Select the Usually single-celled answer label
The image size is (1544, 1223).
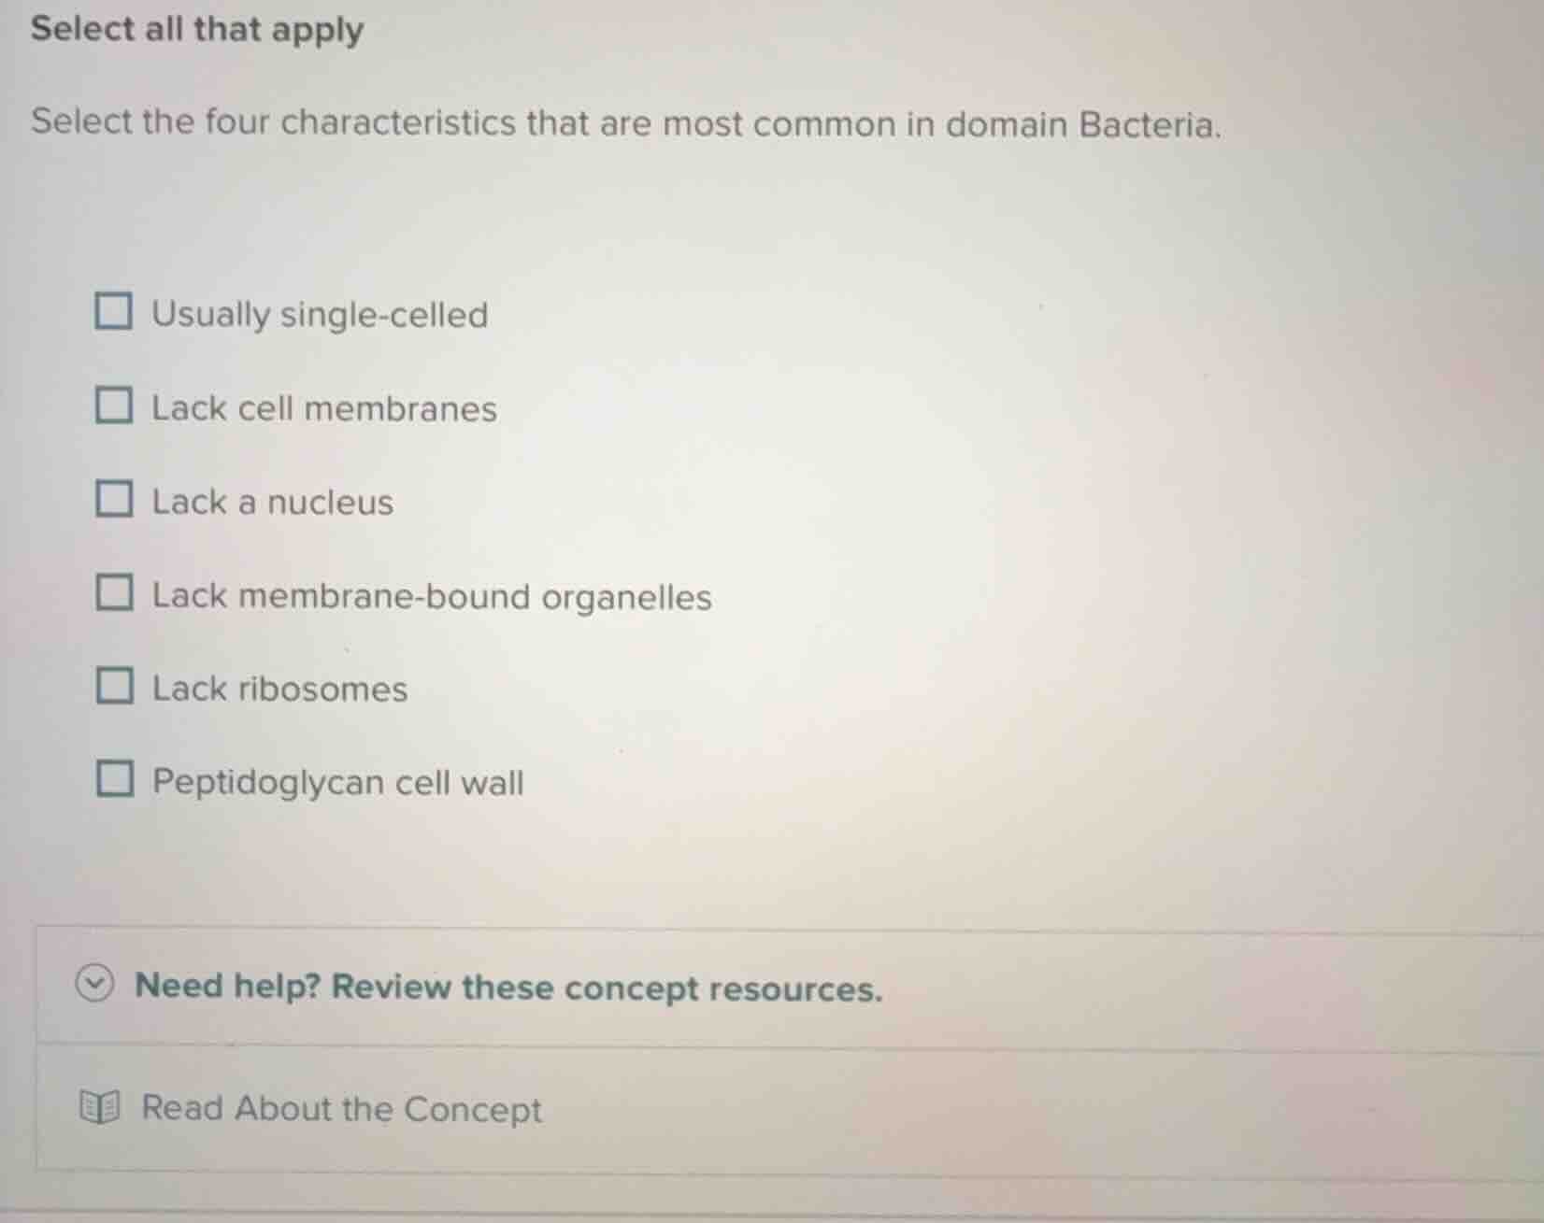click(319, 314)
